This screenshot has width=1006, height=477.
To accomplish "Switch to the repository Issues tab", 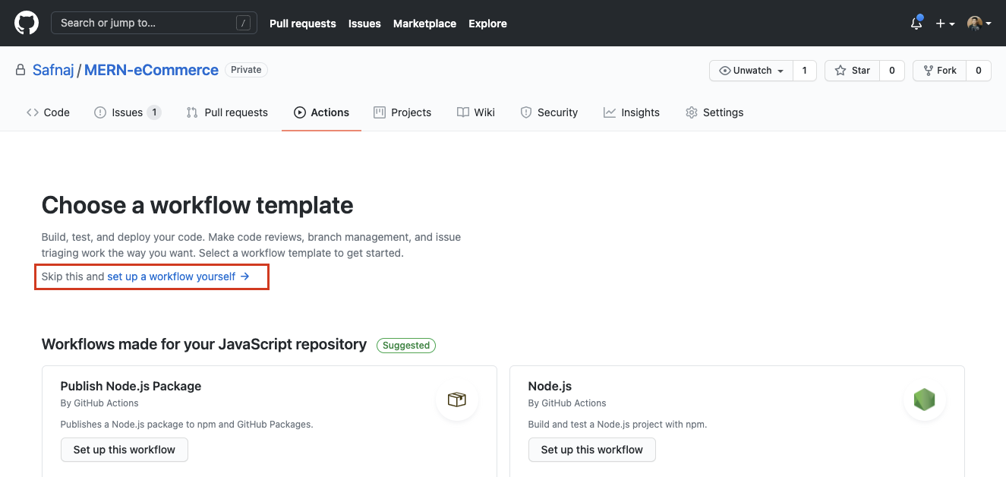I will (x=128, y=112).
